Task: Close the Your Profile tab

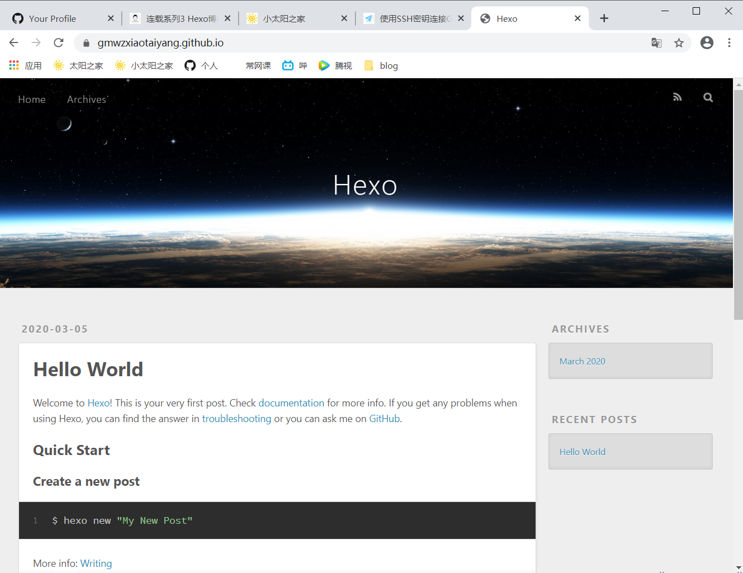Action: tap(111, 18)
